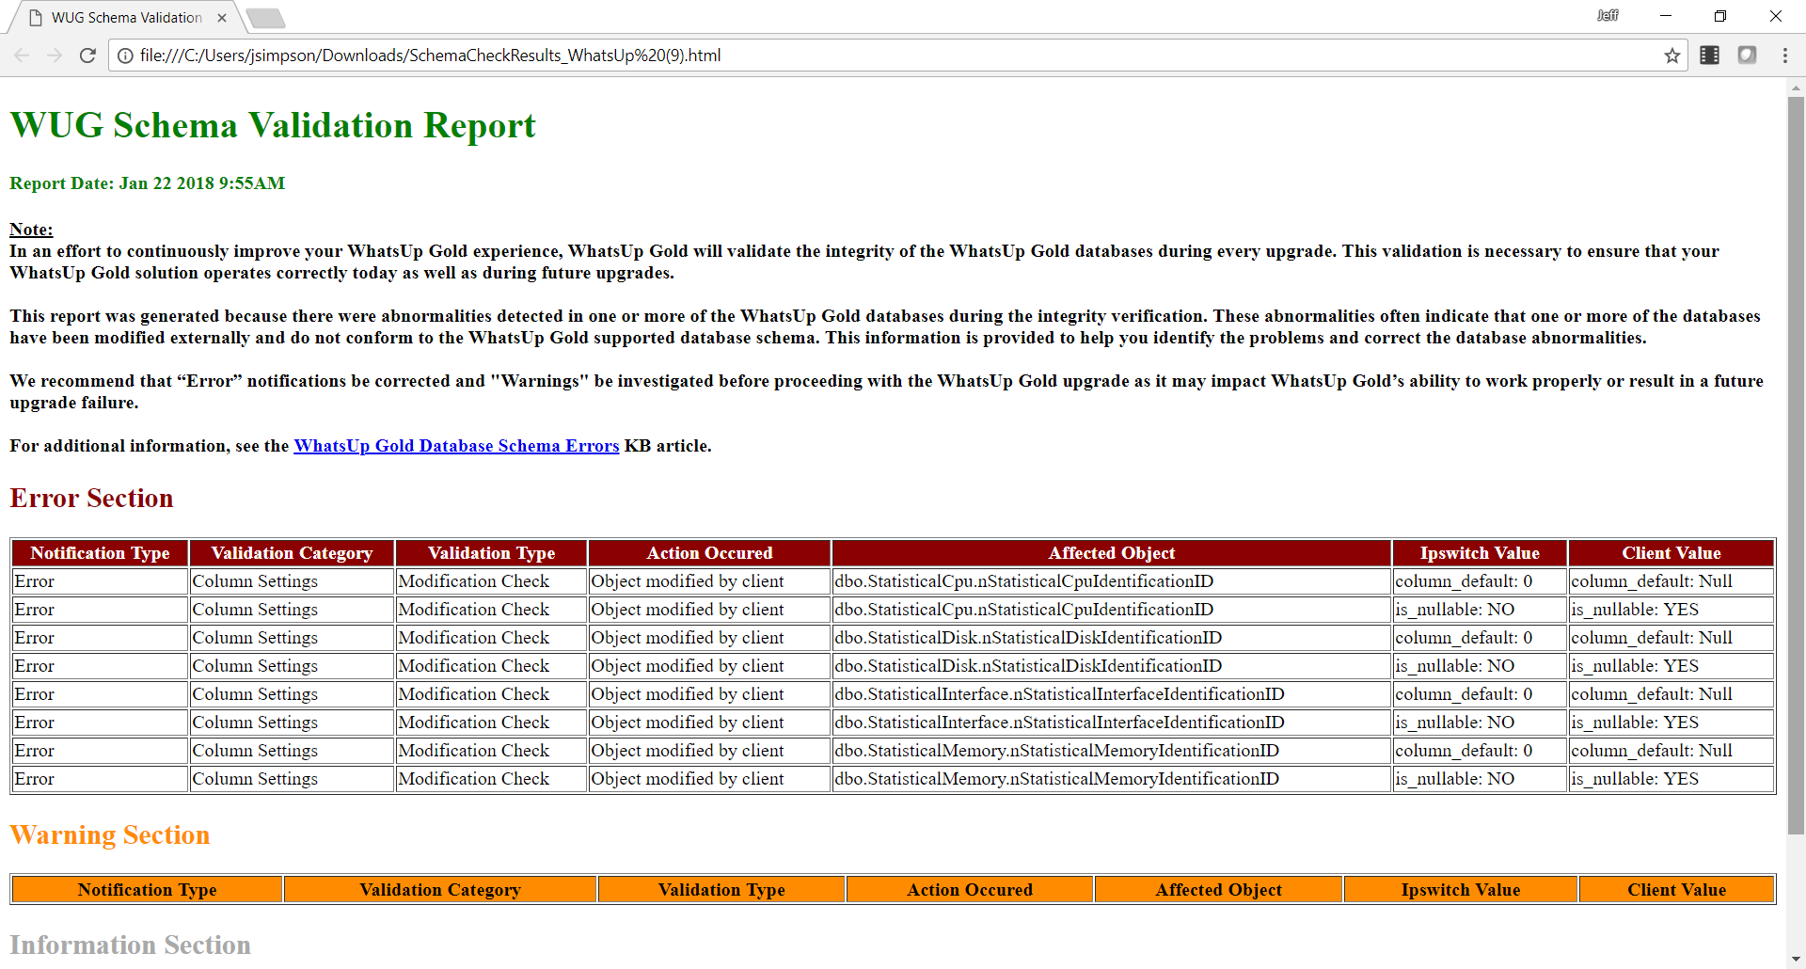This screenshot has width=1806, height=969.
Task: Click the scrollbar down arrow
Action: click(1796, 961)
